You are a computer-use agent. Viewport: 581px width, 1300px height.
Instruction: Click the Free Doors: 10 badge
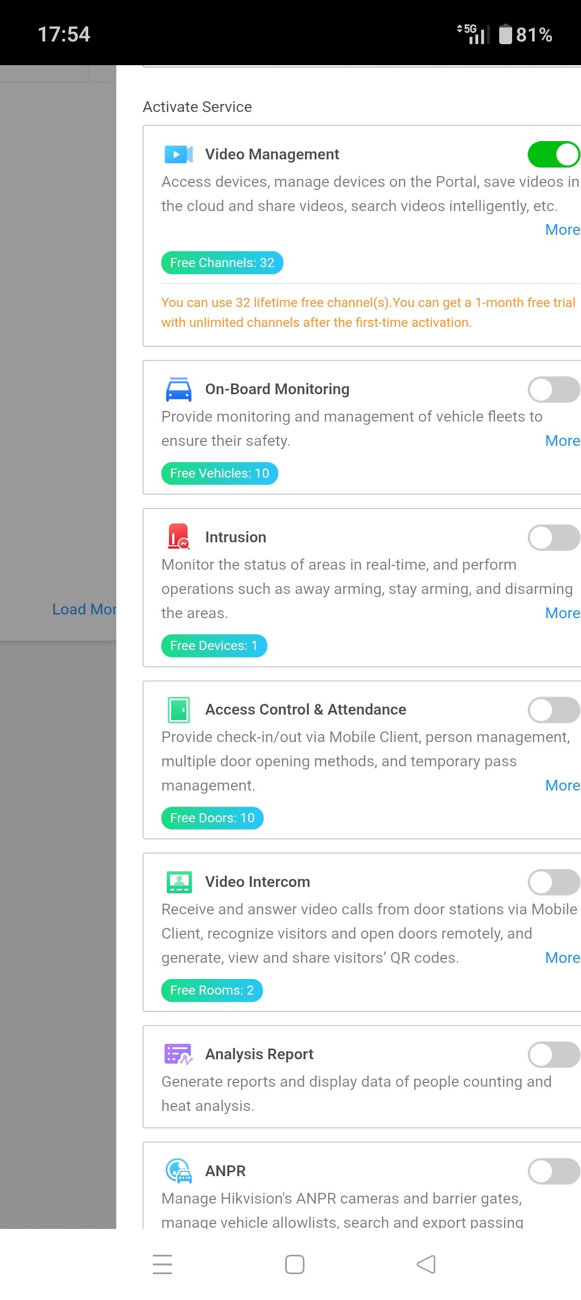point(212,818)
